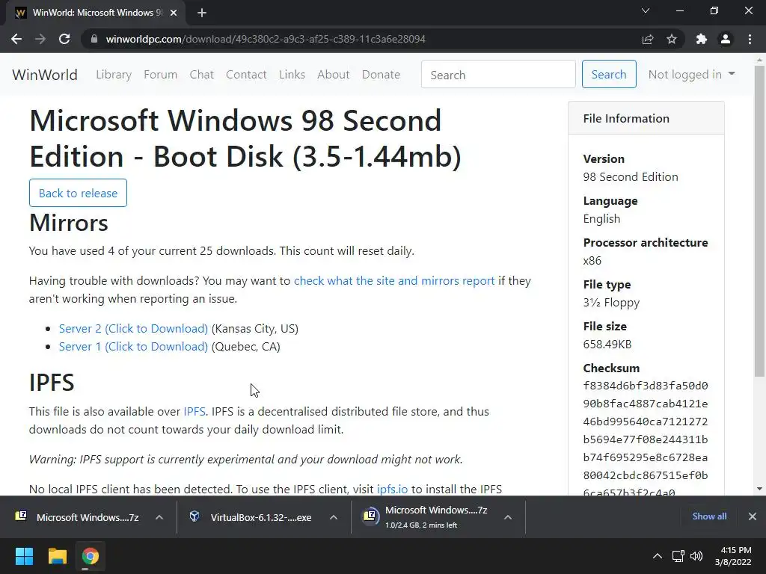The width and height of the screenshot is (766, 574).
Task: Click the page vertical scrollbar thumb
Action: point(759,220)
